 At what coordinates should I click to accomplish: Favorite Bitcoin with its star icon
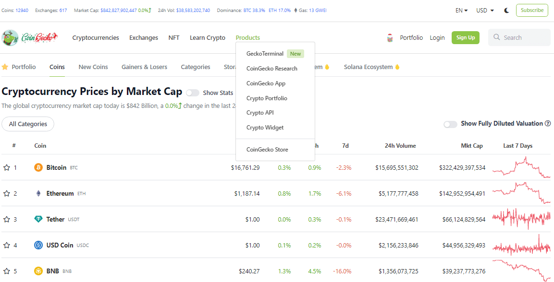(6, 168)
